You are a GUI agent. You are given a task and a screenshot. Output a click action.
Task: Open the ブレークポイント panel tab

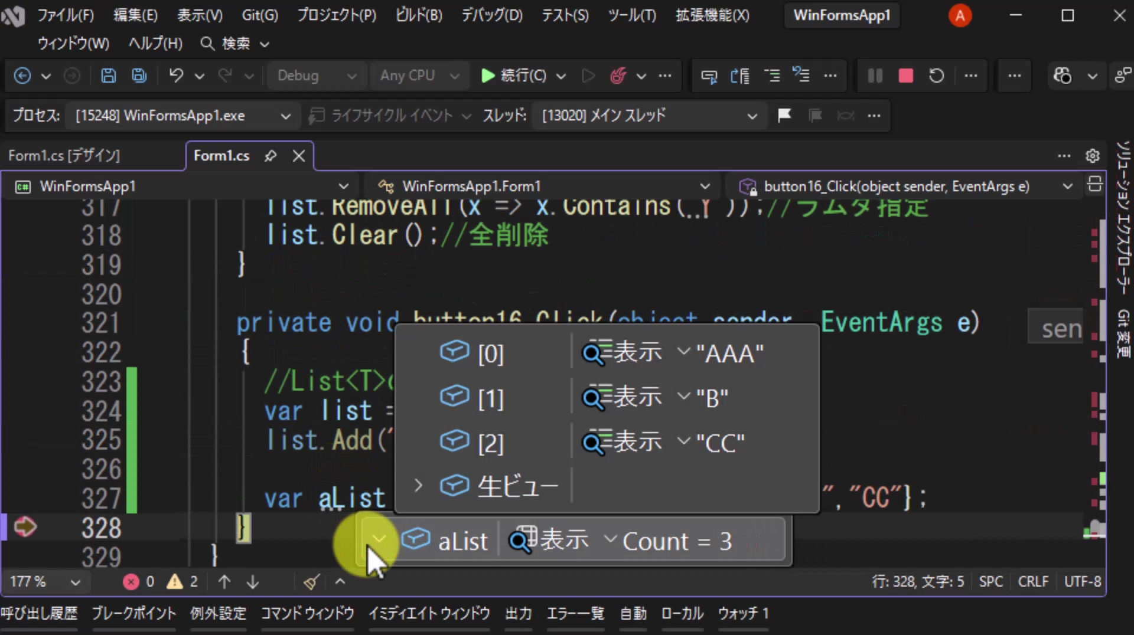click(x=133, y=614)
